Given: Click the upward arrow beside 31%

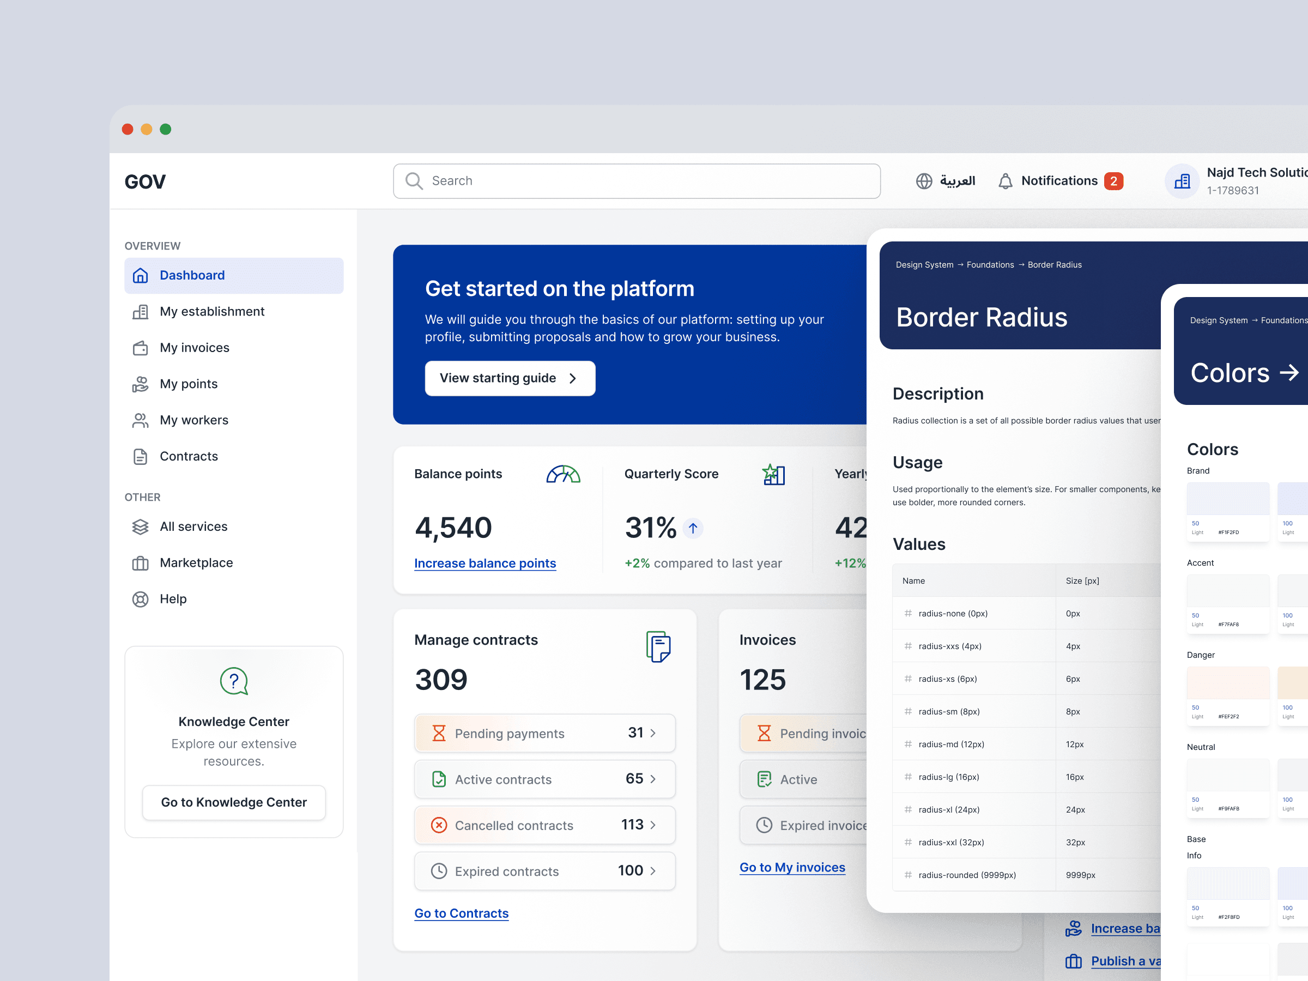Looking at the screenshot, I should [x=693, y=528].
